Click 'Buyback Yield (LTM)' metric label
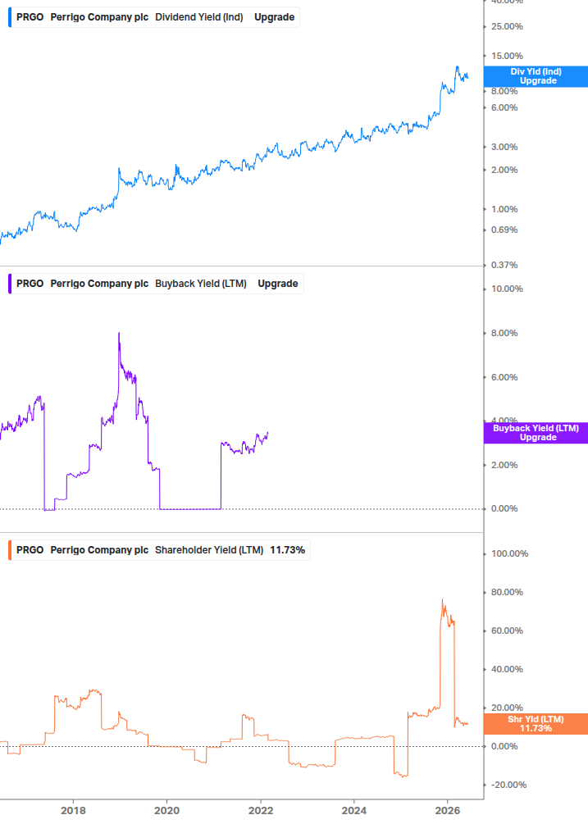 [201, 284]
